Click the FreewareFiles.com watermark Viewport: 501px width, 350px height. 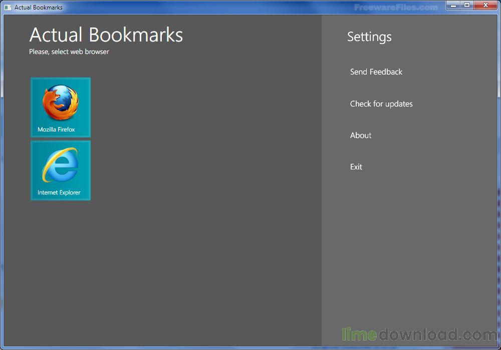tap(396, 7)
